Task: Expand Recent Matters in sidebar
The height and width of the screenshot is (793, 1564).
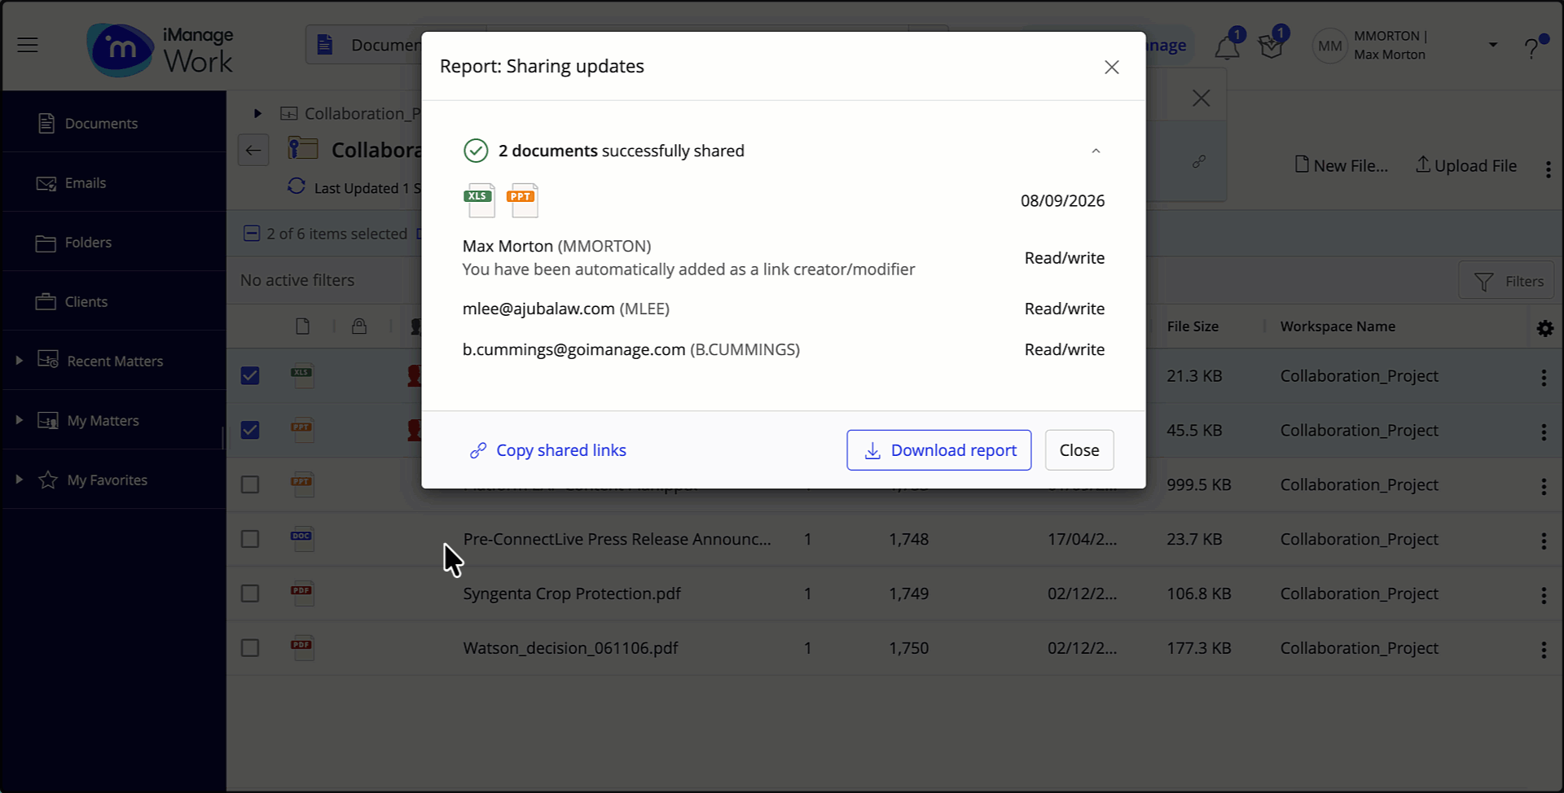Action: [19, 360]
